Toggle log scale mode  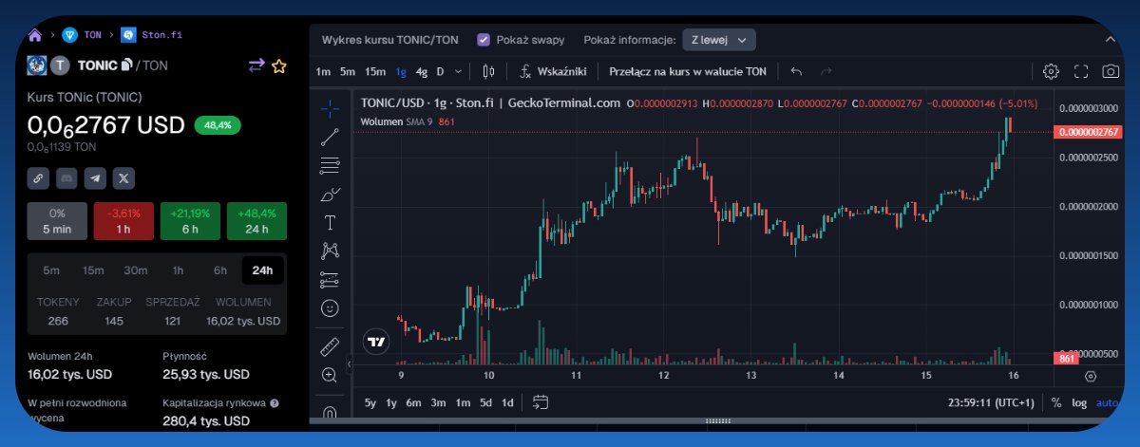click(1079, 402)
